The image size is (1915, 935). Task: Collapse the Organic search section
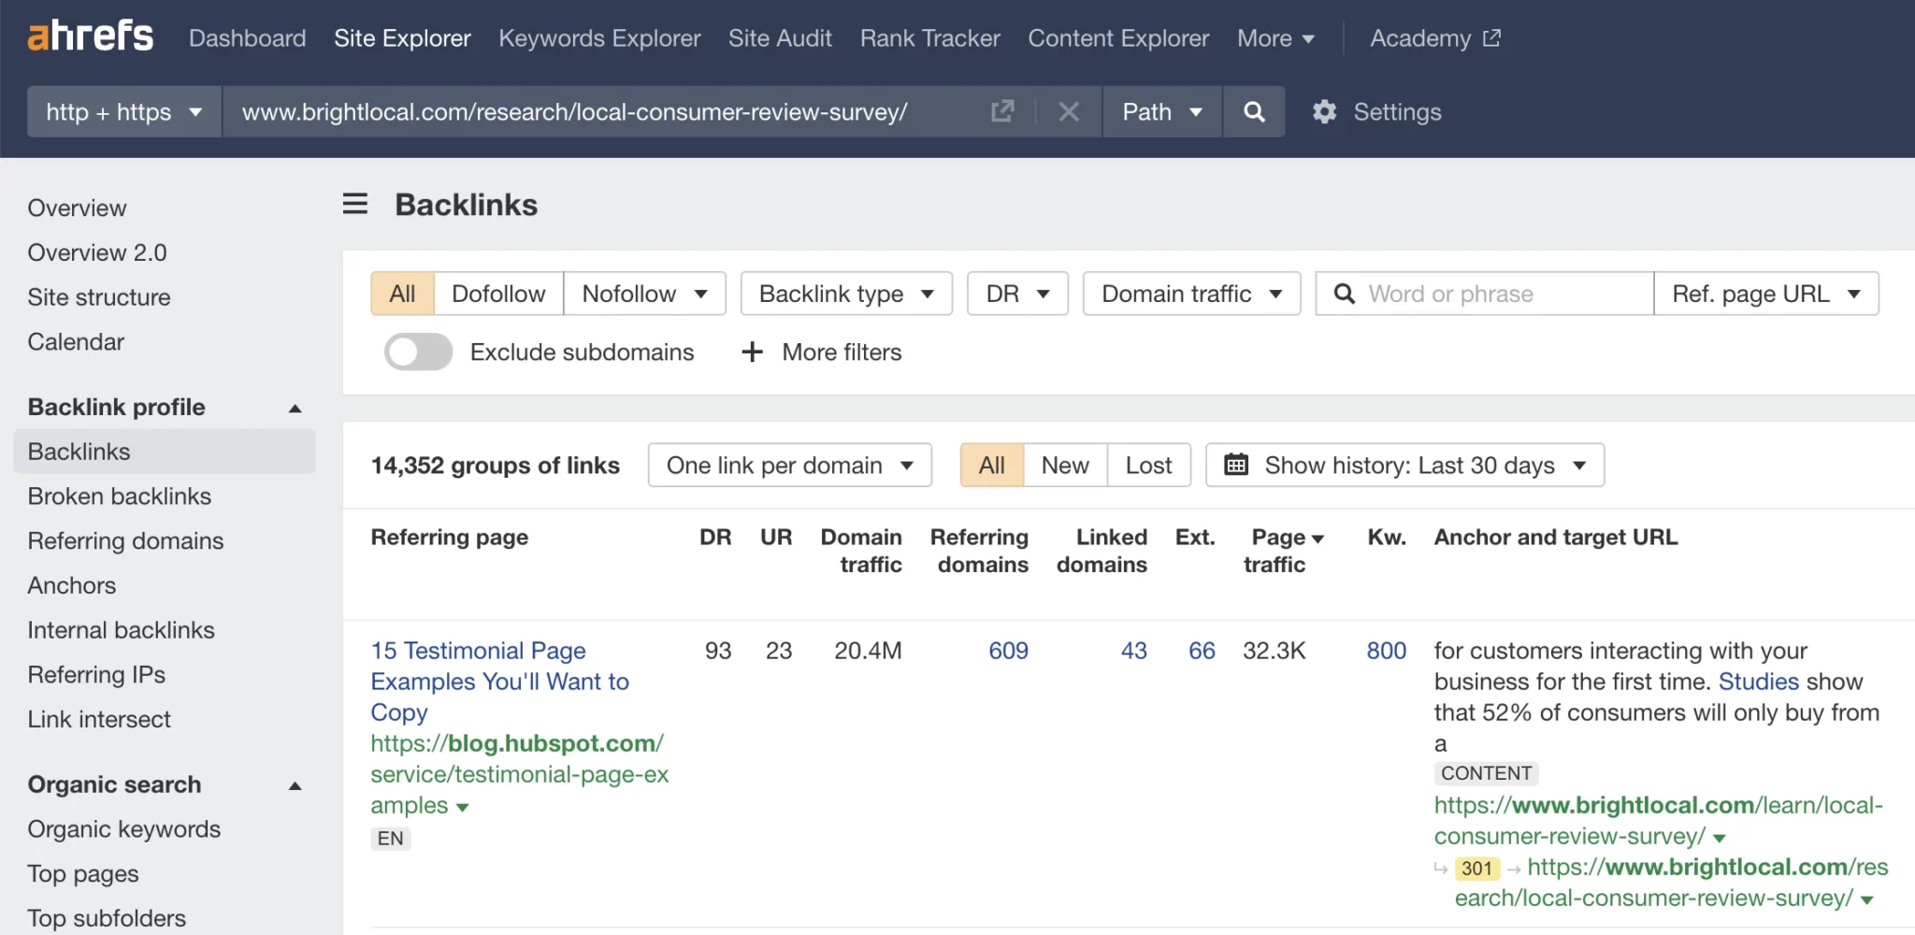point(295,785)
